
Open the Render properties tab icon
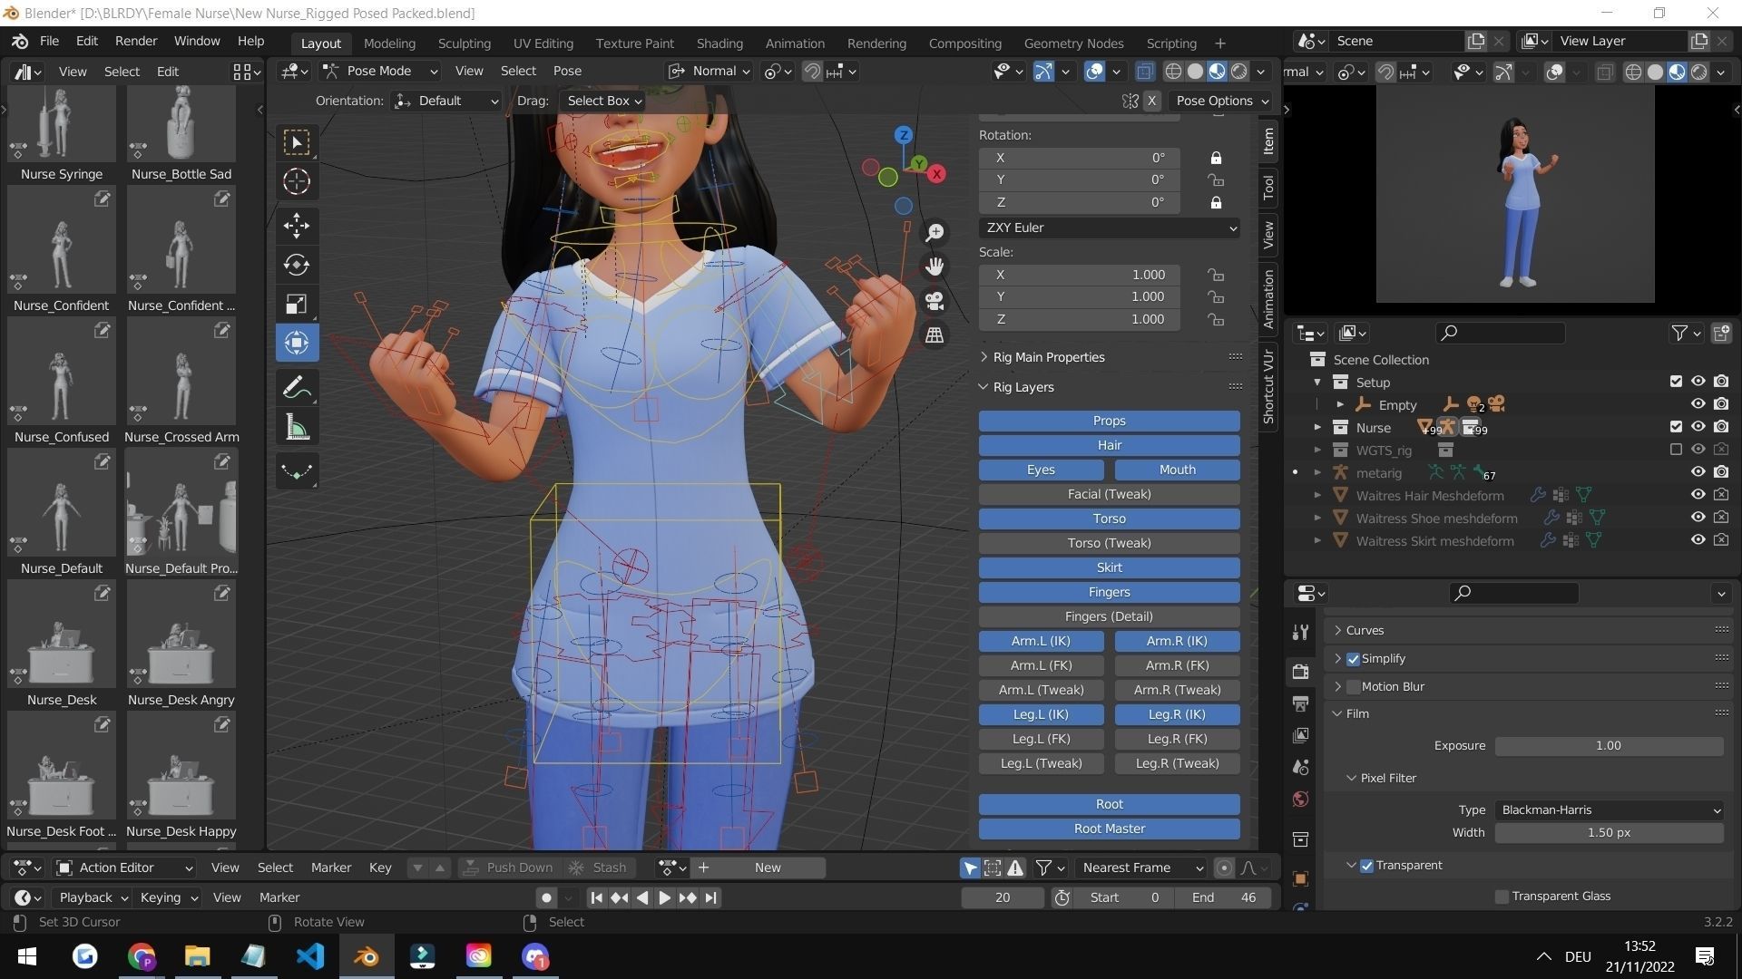point(1300,672)
